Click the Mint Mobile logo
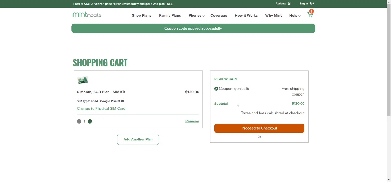391x182 pixels. point(87,15)
